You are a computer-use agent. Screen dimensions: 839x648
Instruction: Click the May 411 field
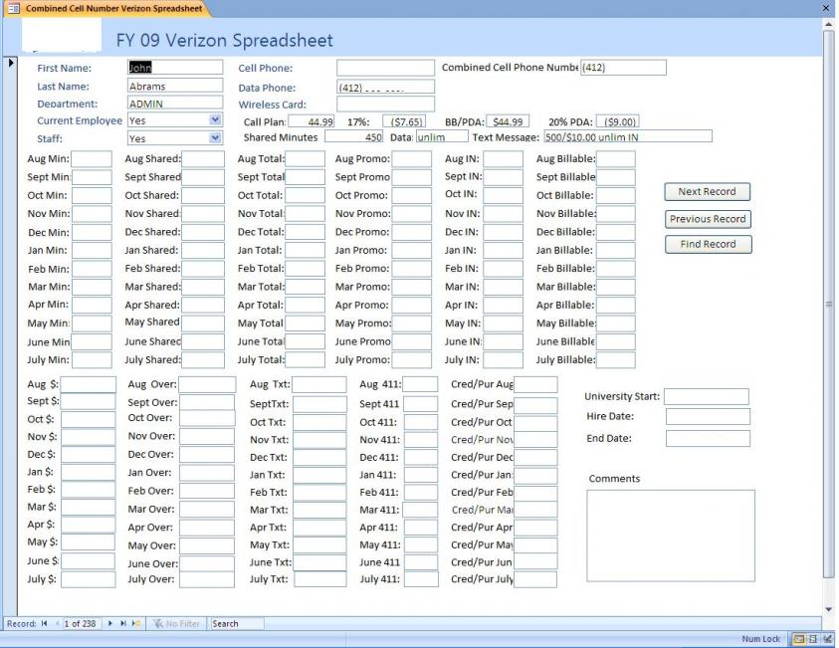[x=421, y=544]
